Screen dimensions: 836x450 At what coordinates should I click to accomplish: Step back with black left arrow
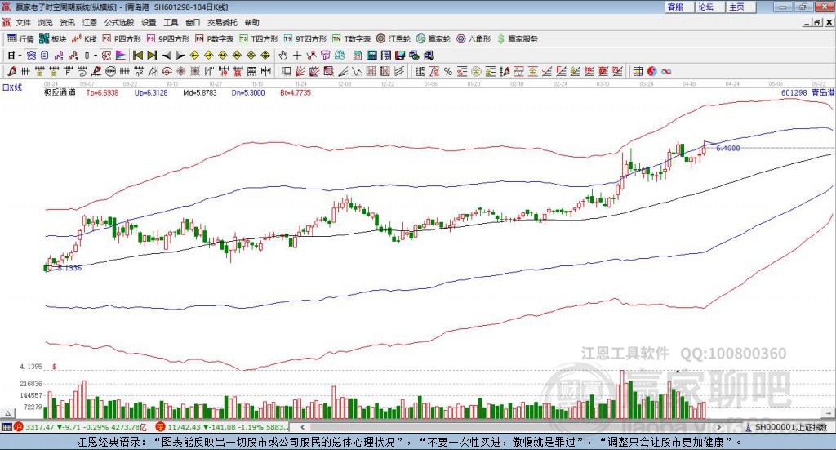coord(167,56)
